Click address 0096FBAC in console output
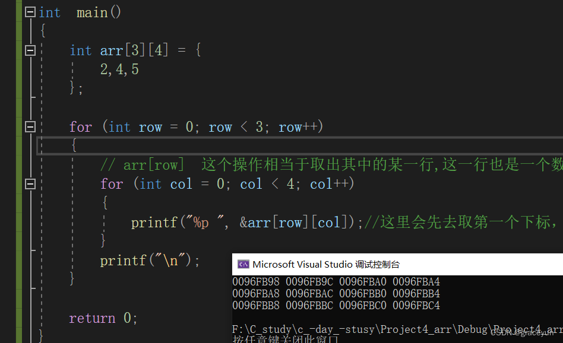 (309, 294)
